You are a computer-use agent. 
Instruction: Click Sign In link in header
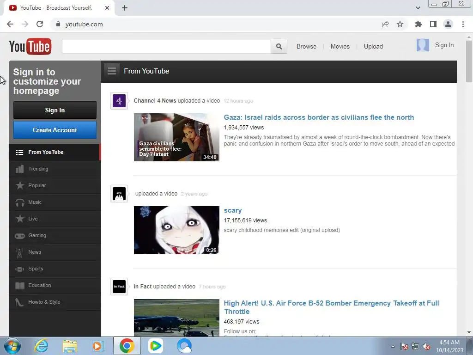(x=444, y=45)
